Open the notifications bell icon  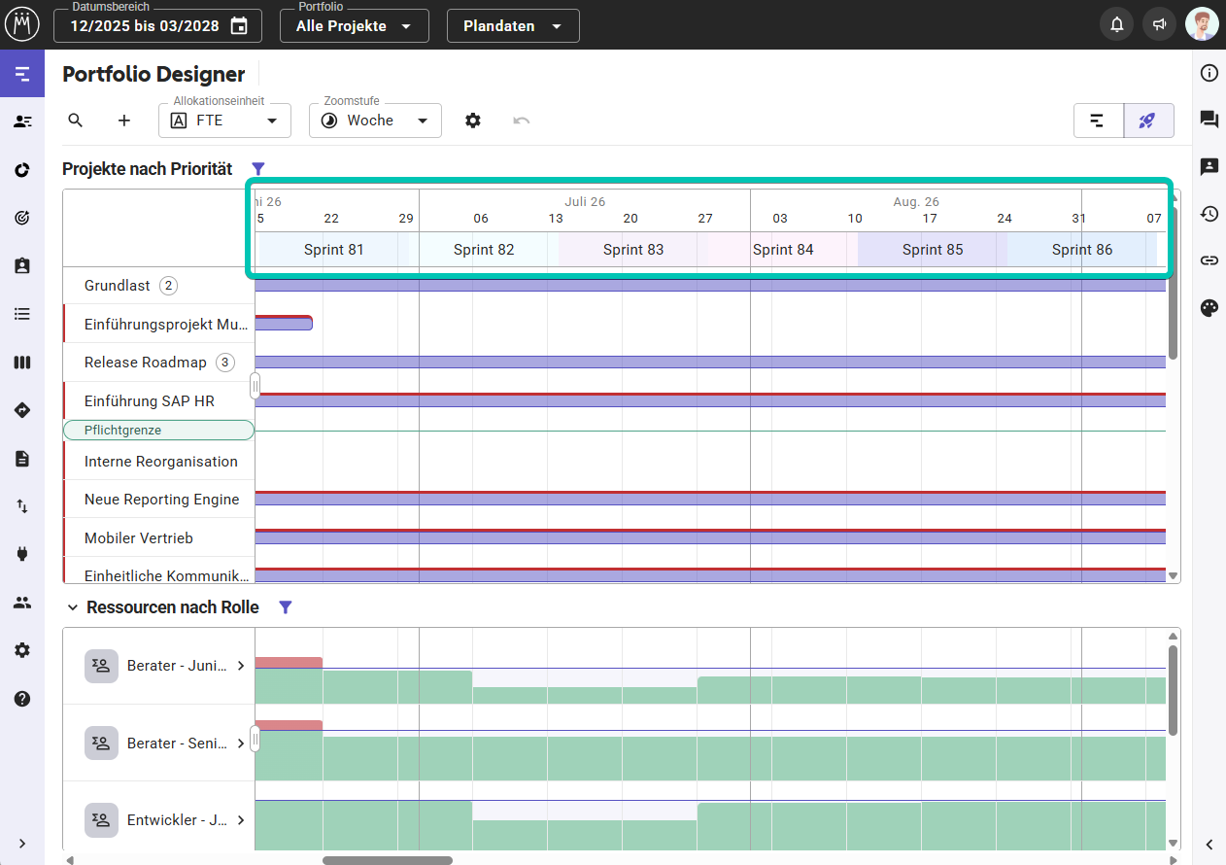point(1117,25)
